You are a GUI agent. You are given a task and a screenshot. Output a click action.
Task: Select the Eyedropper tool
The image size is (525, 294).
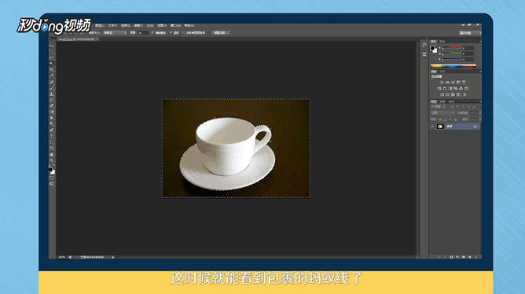tap(52, 75)
